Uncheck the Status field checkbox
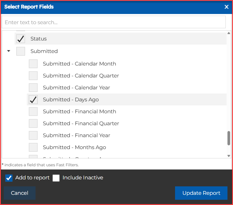 [x=21, y=39]
